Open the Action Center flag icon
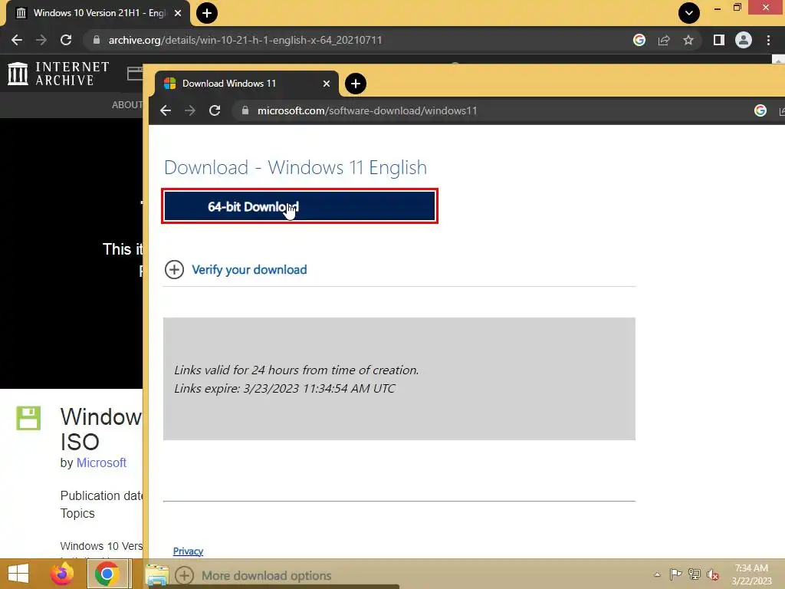The image size is (785, 589). 676,574
